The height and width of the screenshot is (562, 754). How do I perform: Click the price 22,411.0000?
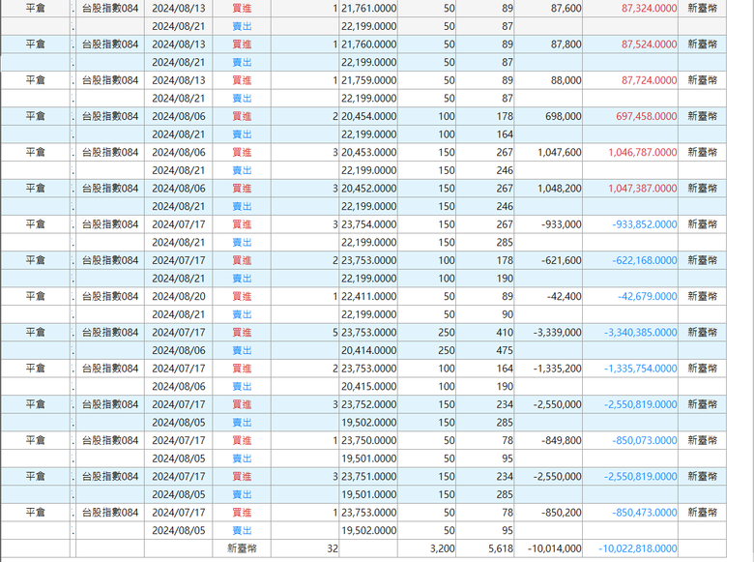[369, 296]
